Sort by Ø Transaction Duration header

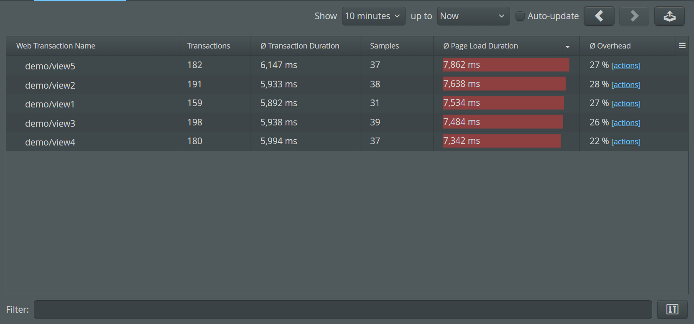coord(300,46)
